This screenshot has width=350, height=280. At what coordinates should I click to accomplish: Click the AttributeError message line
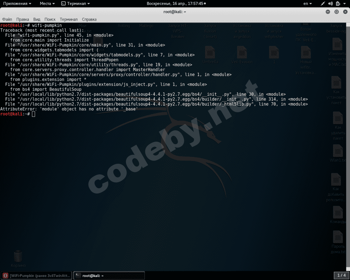[69, 109]
